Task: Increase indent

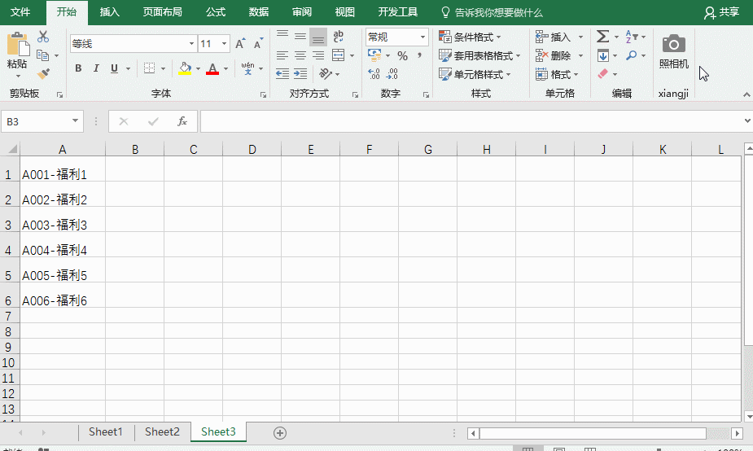Action: pyautogui.click(x=300, y=73)
